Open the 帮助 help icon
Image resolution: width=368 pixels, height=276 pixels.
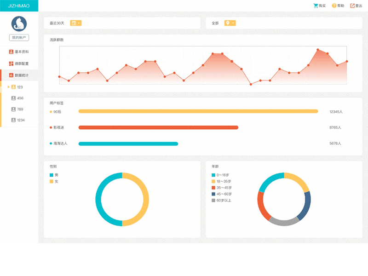pos(334,6)
